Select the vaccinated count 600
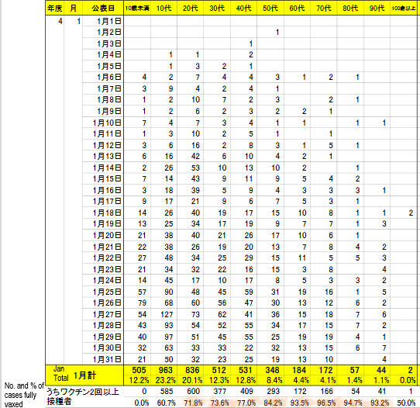Screen dimensions: 420x408 tap(193, 392)
